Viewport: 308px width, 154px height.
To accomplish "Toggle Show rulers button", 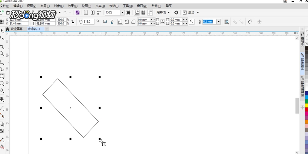I will coord(137,13).
